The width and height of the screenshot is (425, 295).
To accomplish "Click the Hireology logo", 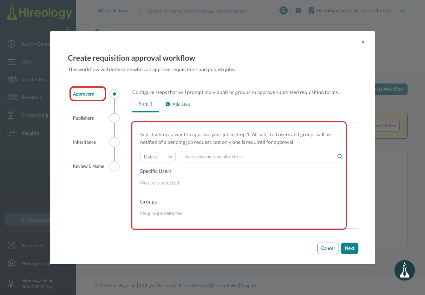I will (39, 12).
